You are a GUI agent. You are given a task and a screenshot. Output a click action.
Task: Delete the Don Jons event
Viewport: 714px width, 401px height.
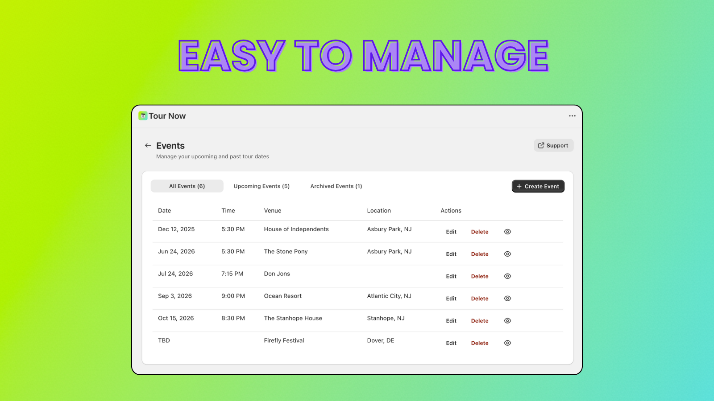[x=479, y=276]
